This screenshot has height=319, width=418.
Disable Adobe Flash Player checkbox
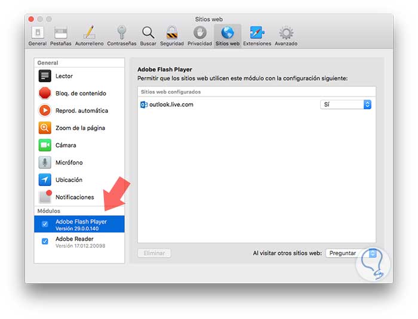click(45, 224)
